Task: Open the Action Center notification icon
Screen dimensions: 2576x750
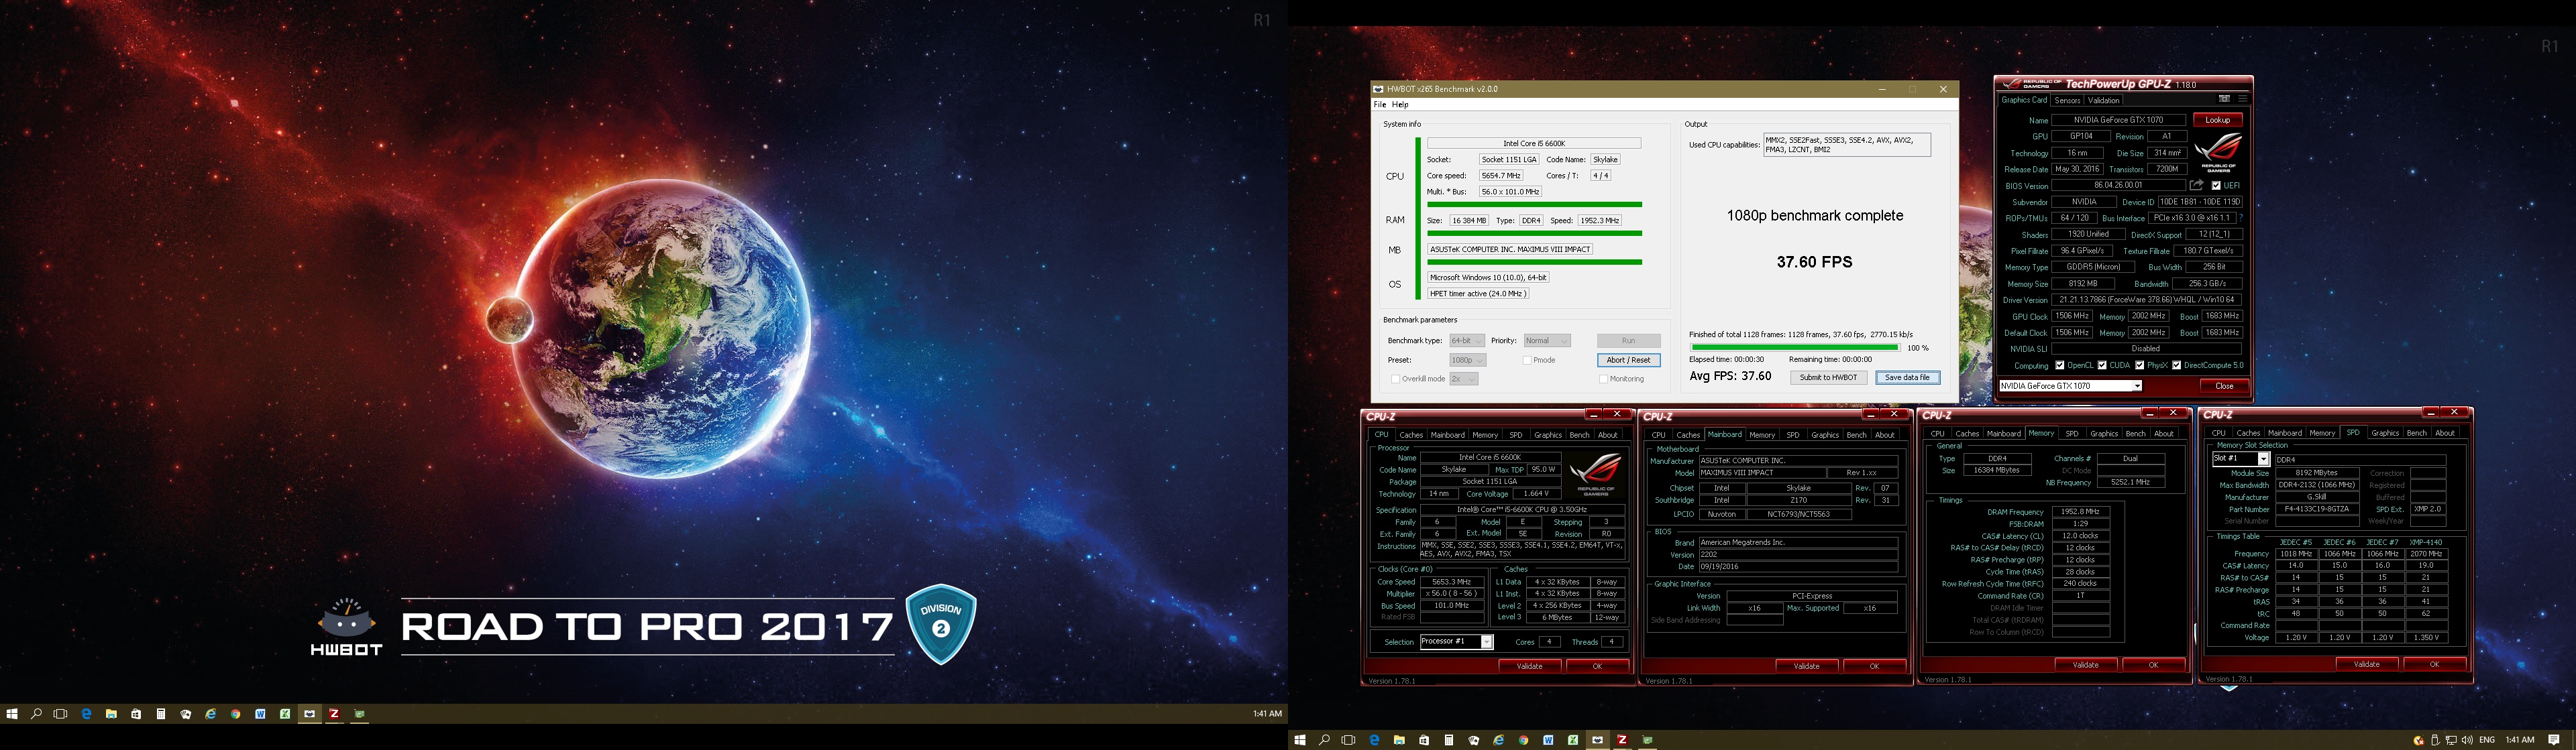Action: (x=2554, y=740)
